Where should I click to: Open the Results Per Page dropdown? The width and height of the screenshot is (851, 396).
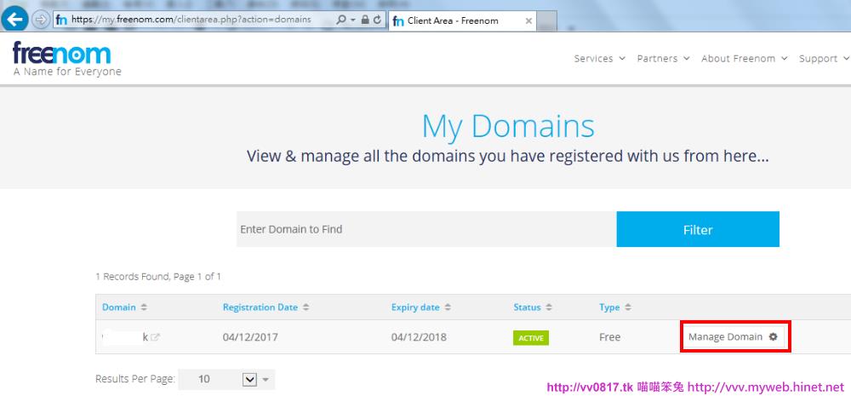(x=226, y=379)
